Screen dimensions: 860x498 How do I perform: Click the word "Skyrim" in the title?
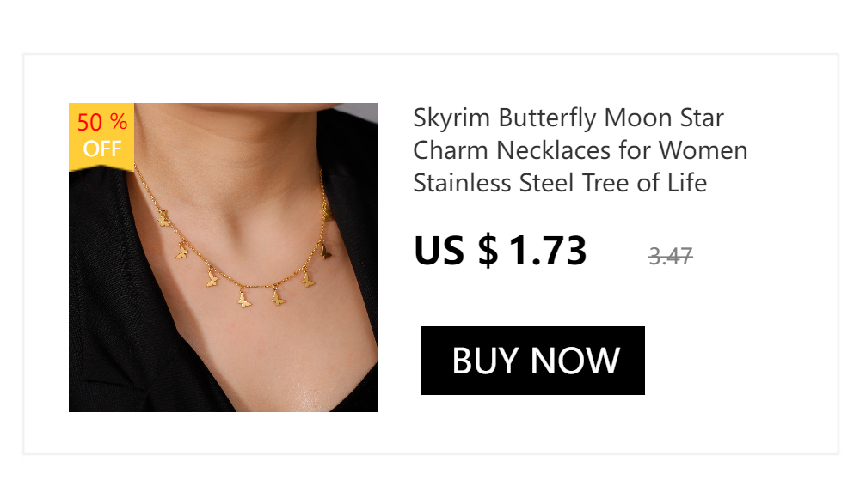[x=451, y=118]
